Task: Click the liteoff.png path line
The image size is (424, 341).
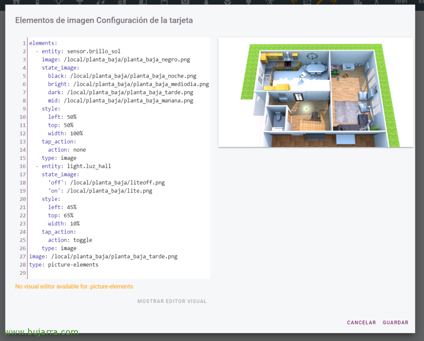Action: click(106, 183)
